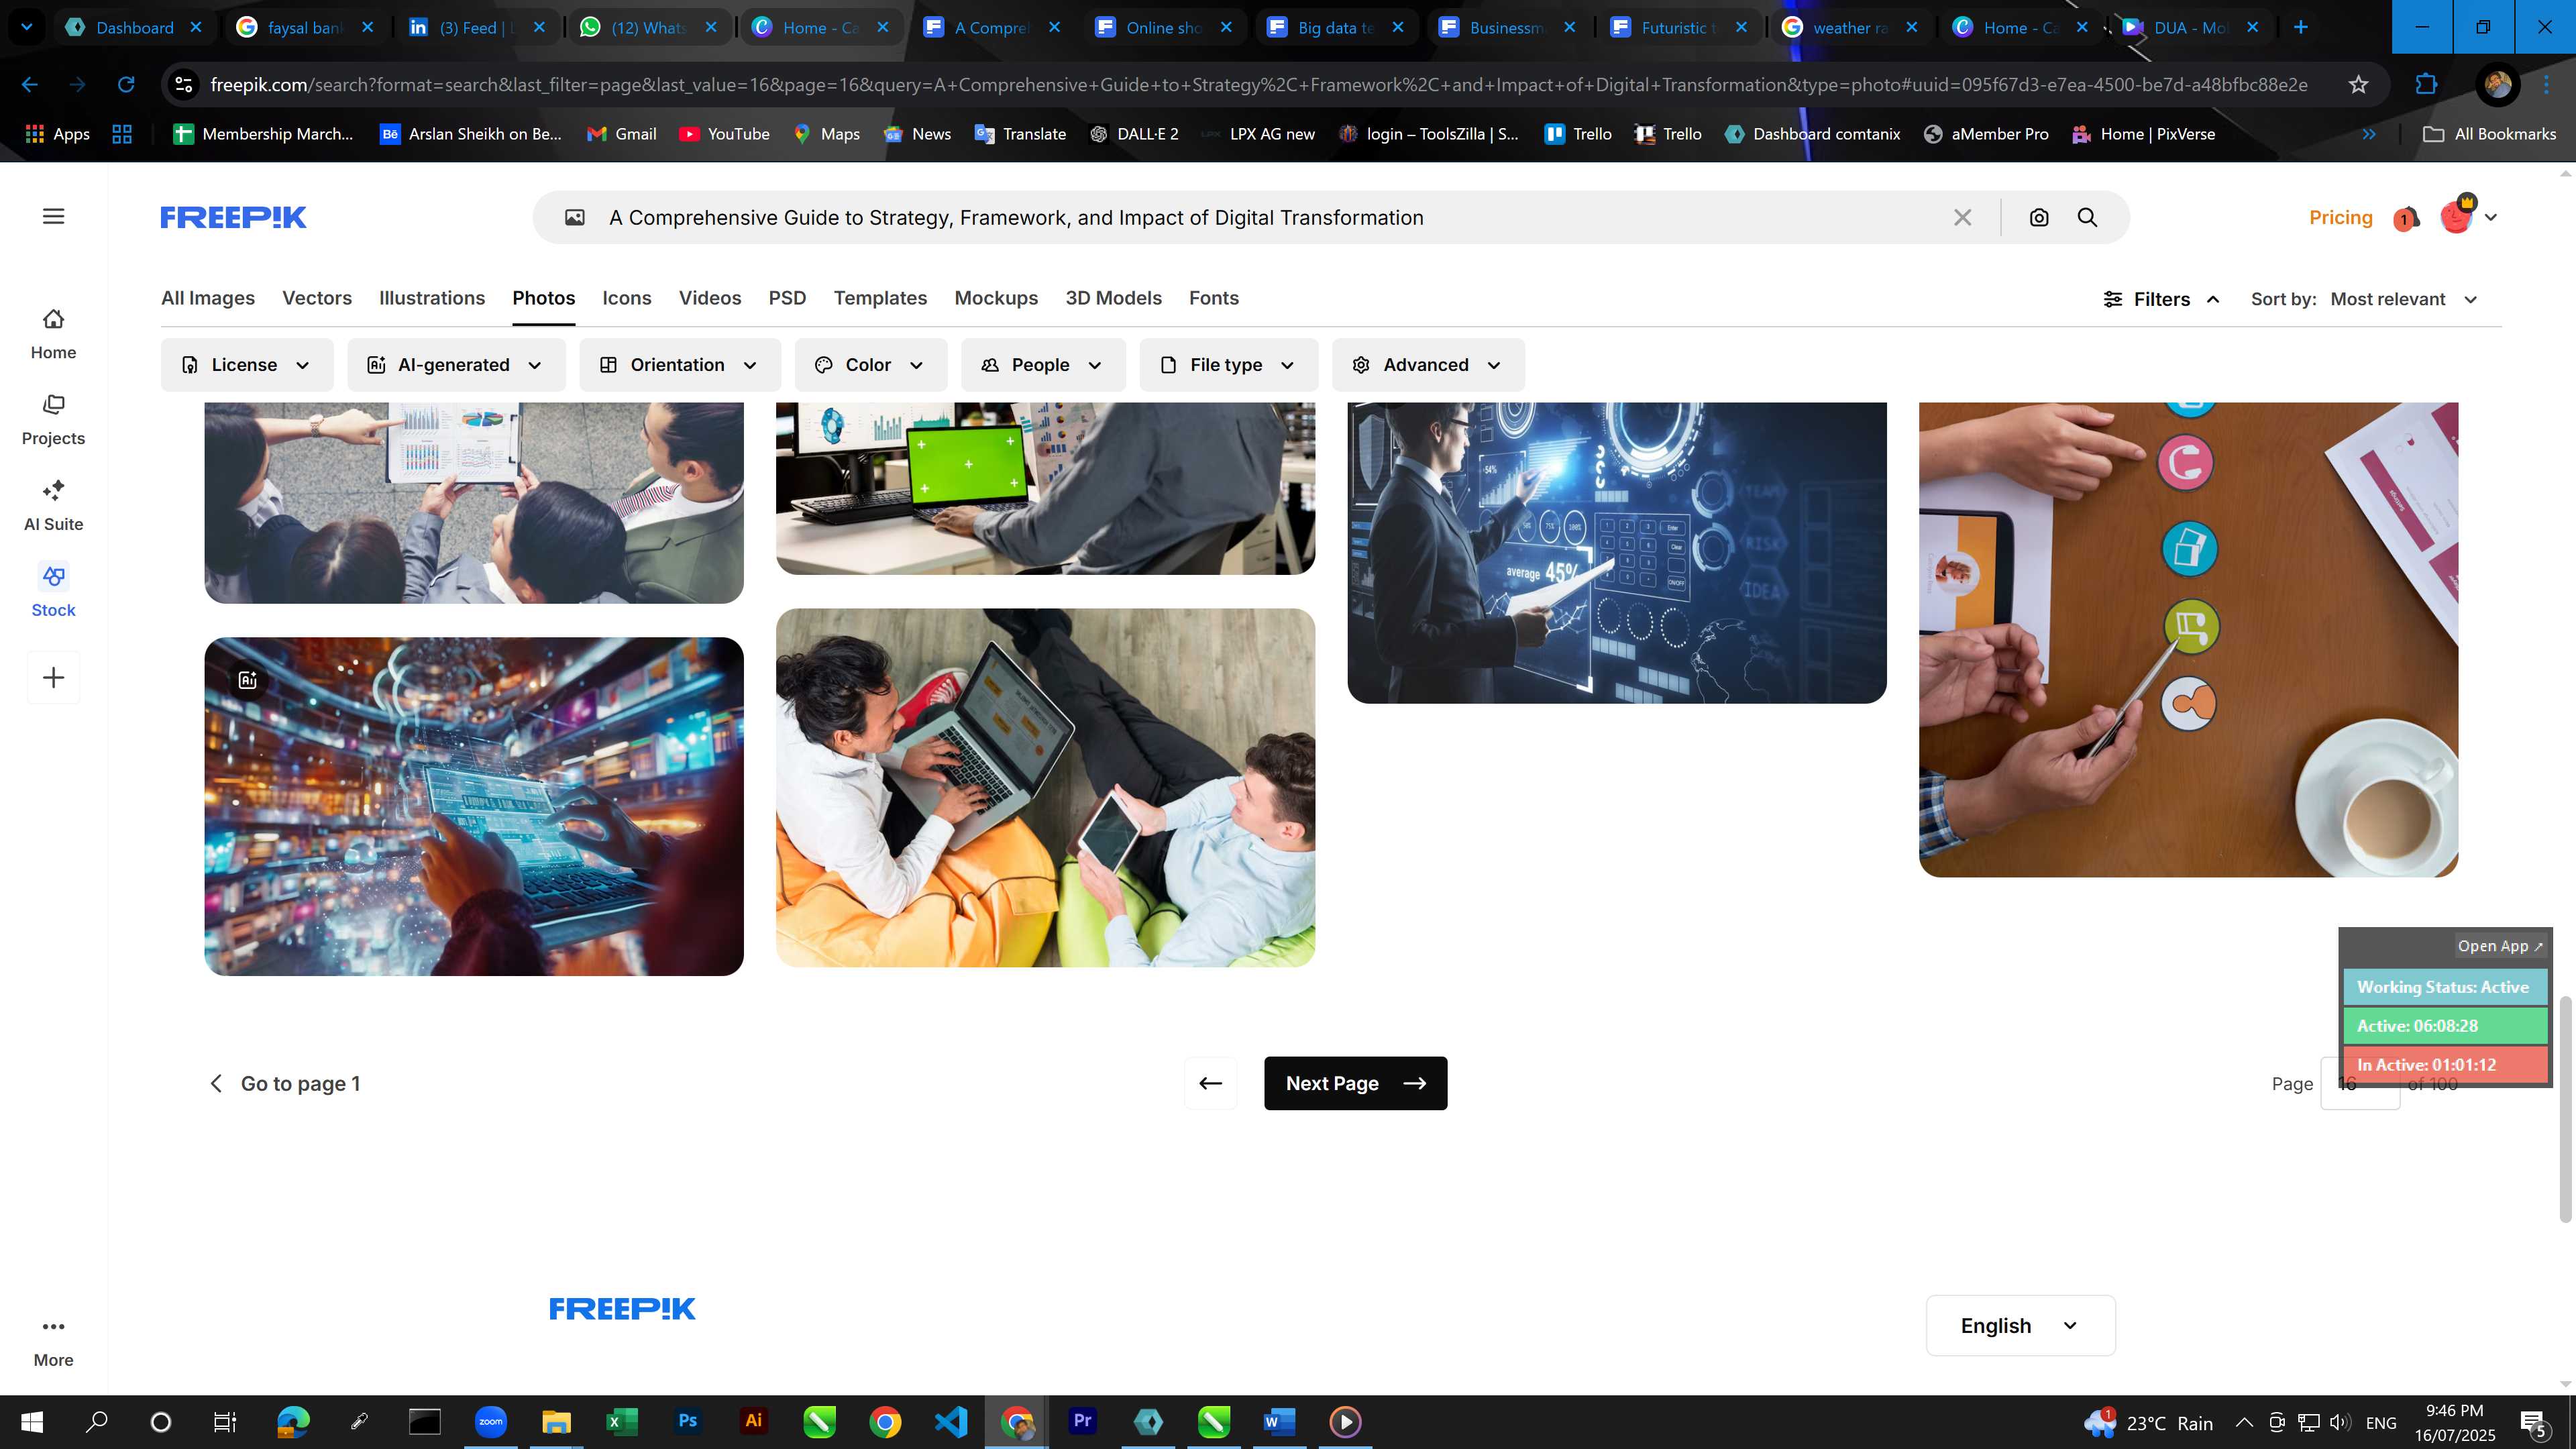Open the Windows Start menu
2576x1449 pixels.
(x=31, y=1422)
